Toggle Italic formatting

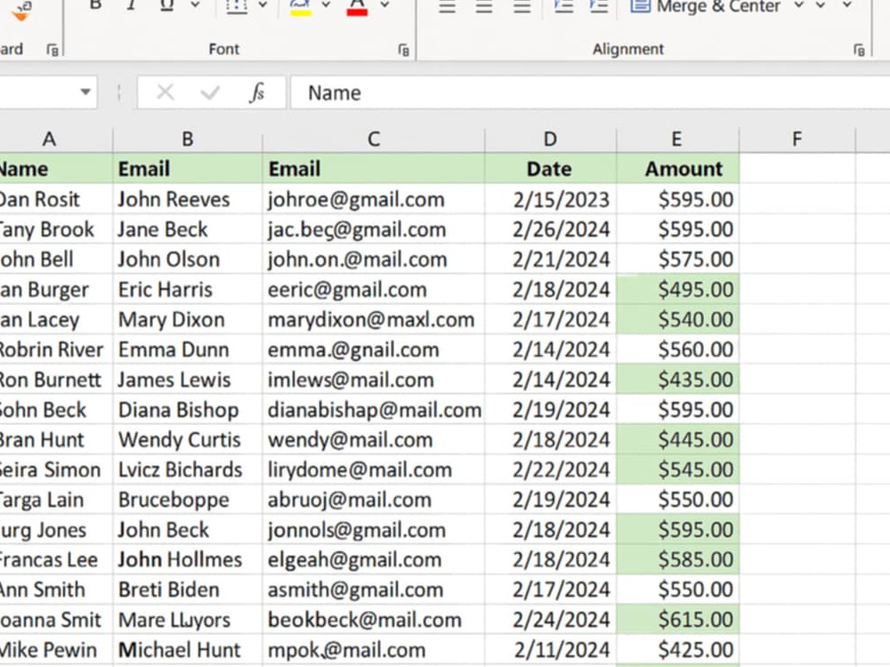(131, 5)
